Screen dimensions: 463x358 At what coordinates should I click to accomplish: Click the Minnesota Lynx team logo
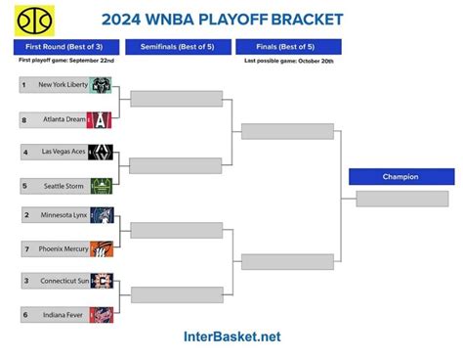[102, 215]
